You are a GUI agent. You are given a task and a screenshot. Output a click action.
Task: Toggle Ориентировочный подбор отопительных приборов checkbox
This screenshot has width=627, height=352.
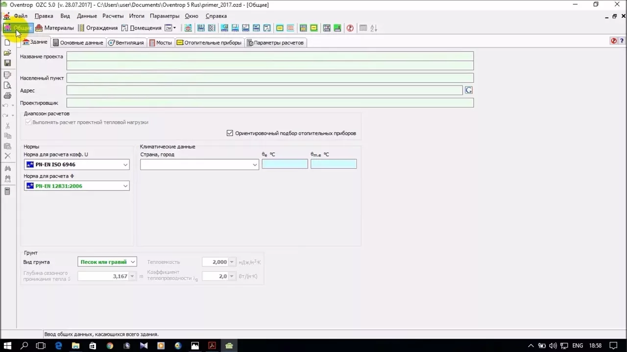click(230, 133)
